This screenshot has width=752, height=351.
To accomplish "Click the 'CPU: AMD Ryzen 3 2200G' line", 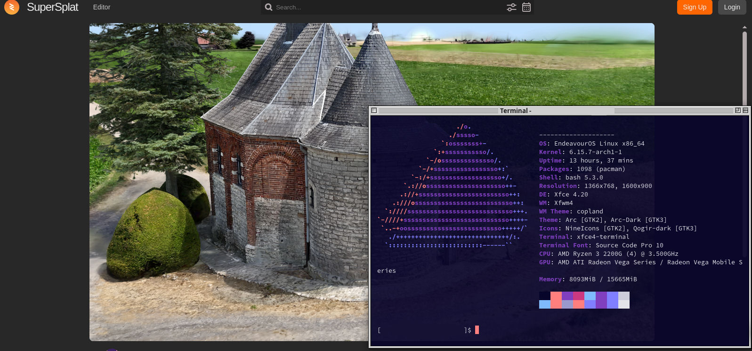I will (608, 254).
